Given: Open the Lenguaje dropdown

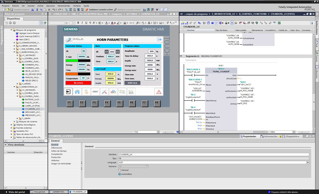Looking at the screenshot, I should [x=308, y=162].
